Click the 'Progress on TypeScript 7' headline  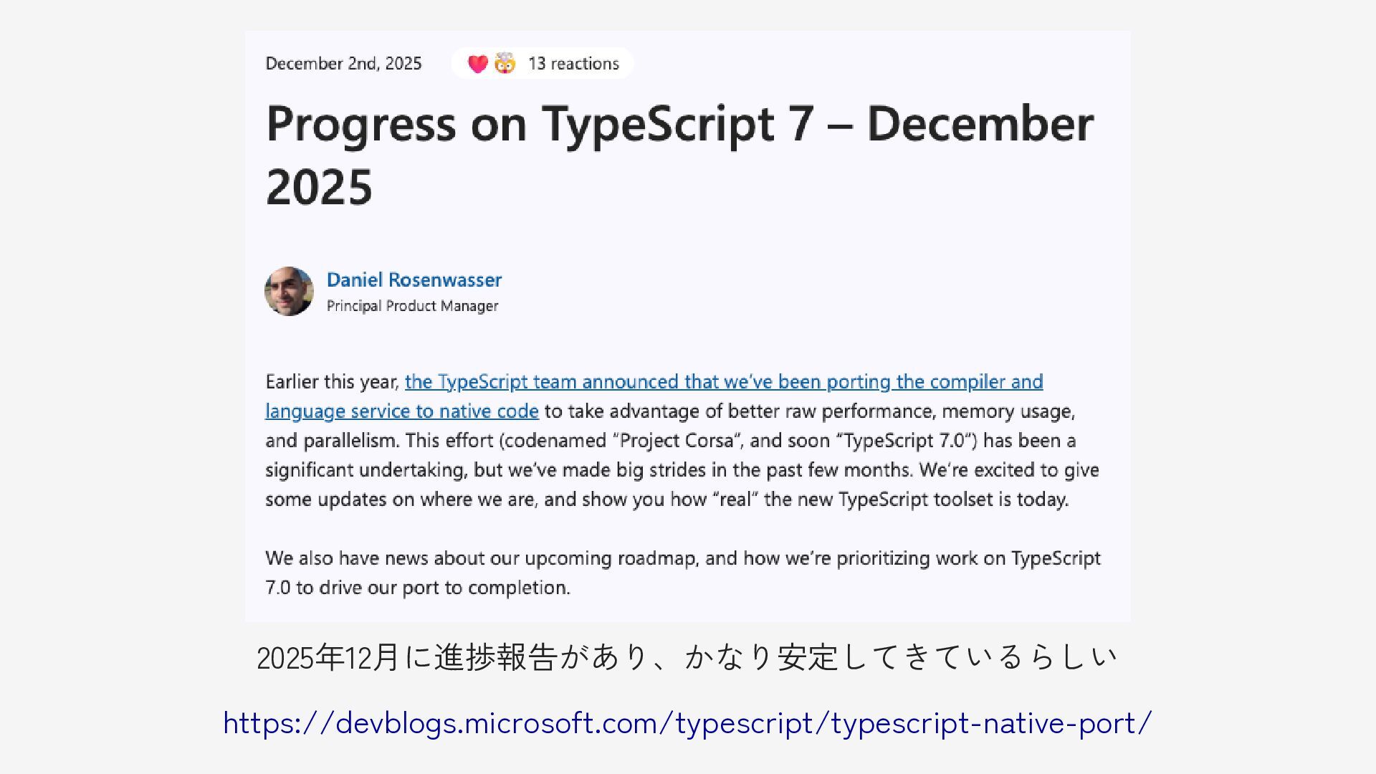(537, 123)
